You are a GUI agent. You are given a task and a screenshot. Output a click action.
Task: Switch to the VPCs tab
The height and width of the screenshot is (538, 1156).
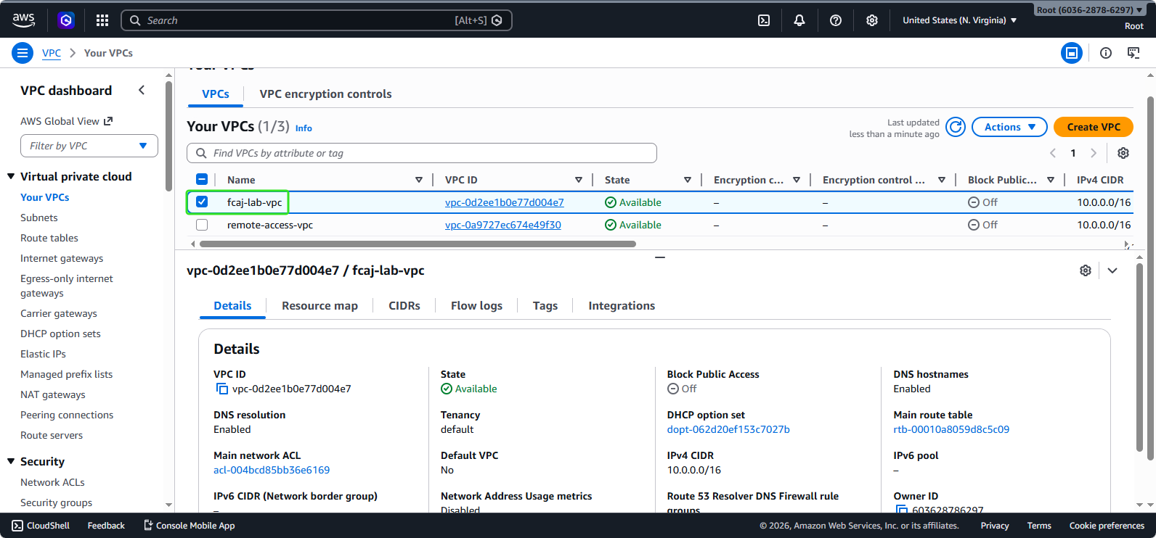tap(216, 94)
